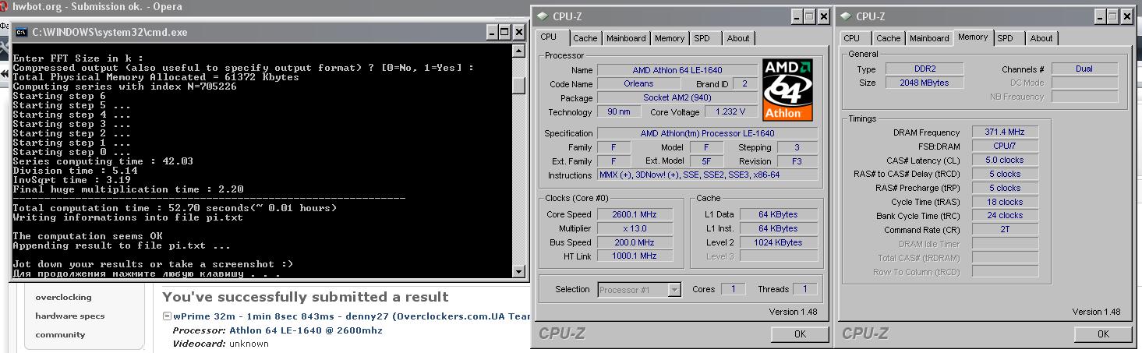Click the Level 2 cache value '1024 KBytes'
1142x353 pixels.
pyautogui.click(x=778, y=242)
